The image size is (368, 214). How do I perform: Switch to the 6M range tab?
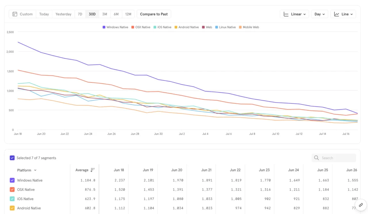(x=116, y=14)
